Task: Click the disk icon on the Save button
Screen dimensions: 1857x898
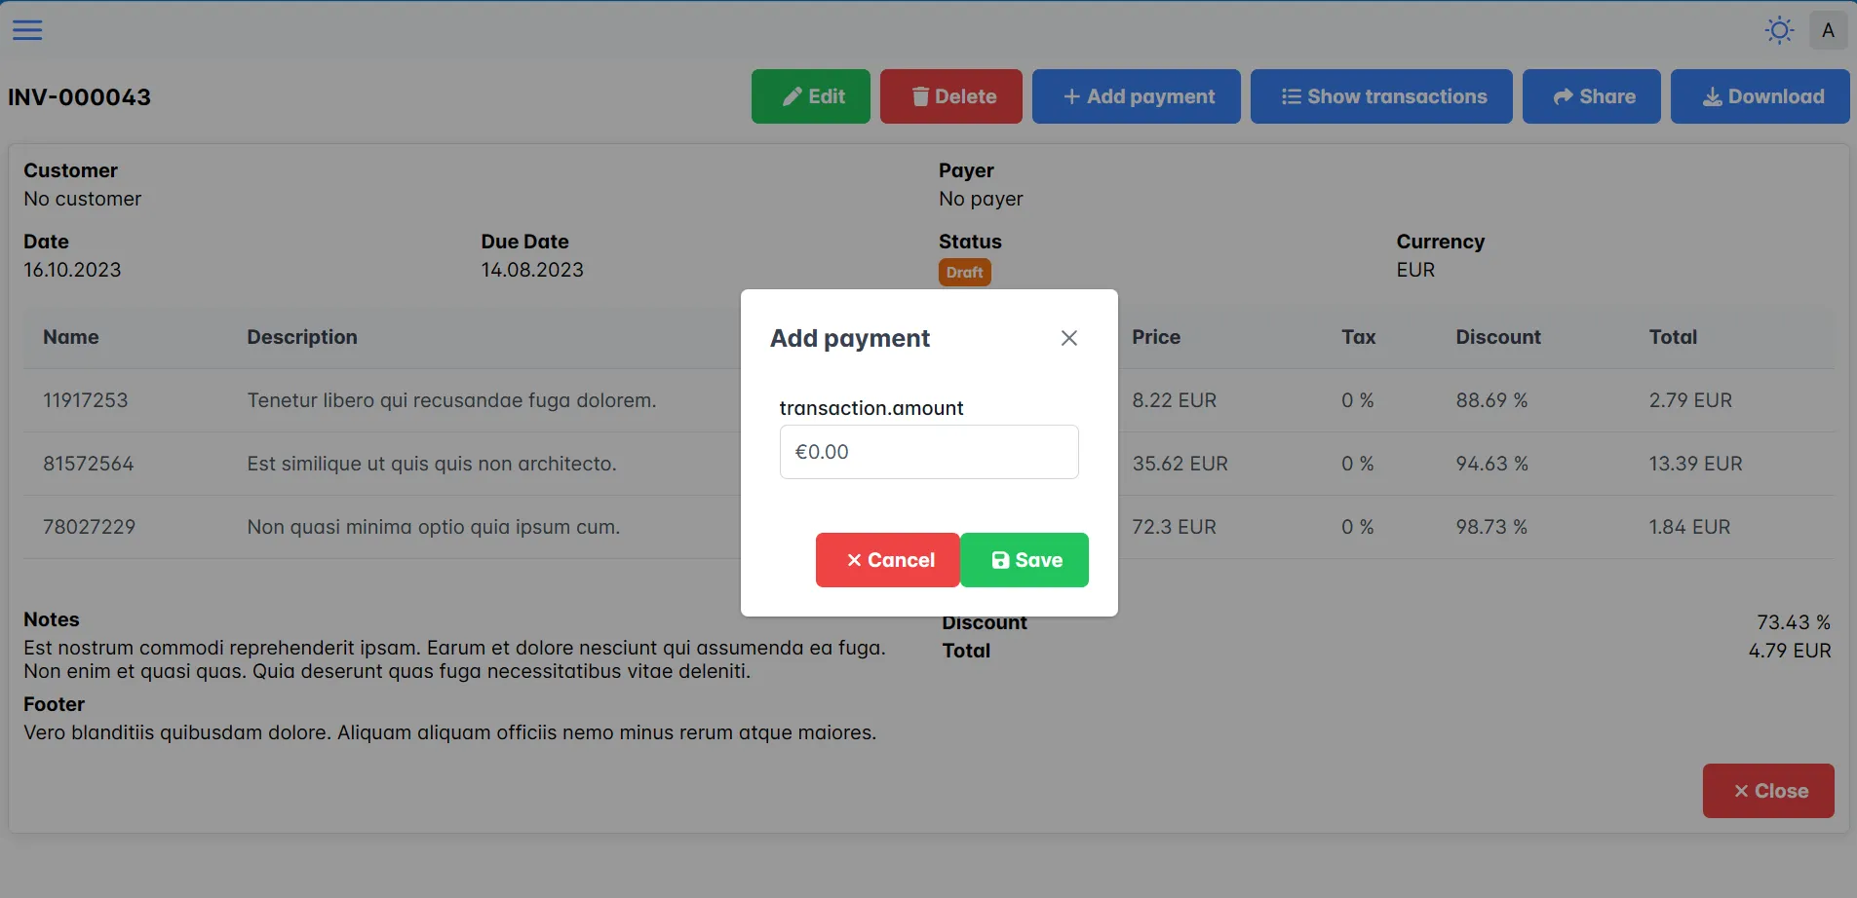Action: click(1000, 560)
